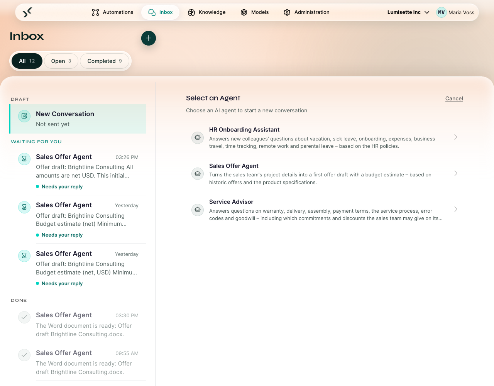
Task: Go to the Knowledge section
Action: (x=207, y=12)
